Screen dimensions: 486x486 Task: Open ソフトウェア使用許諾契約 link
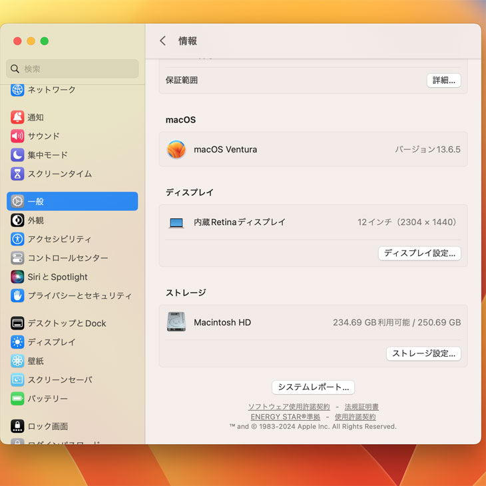tap(289, 407)
